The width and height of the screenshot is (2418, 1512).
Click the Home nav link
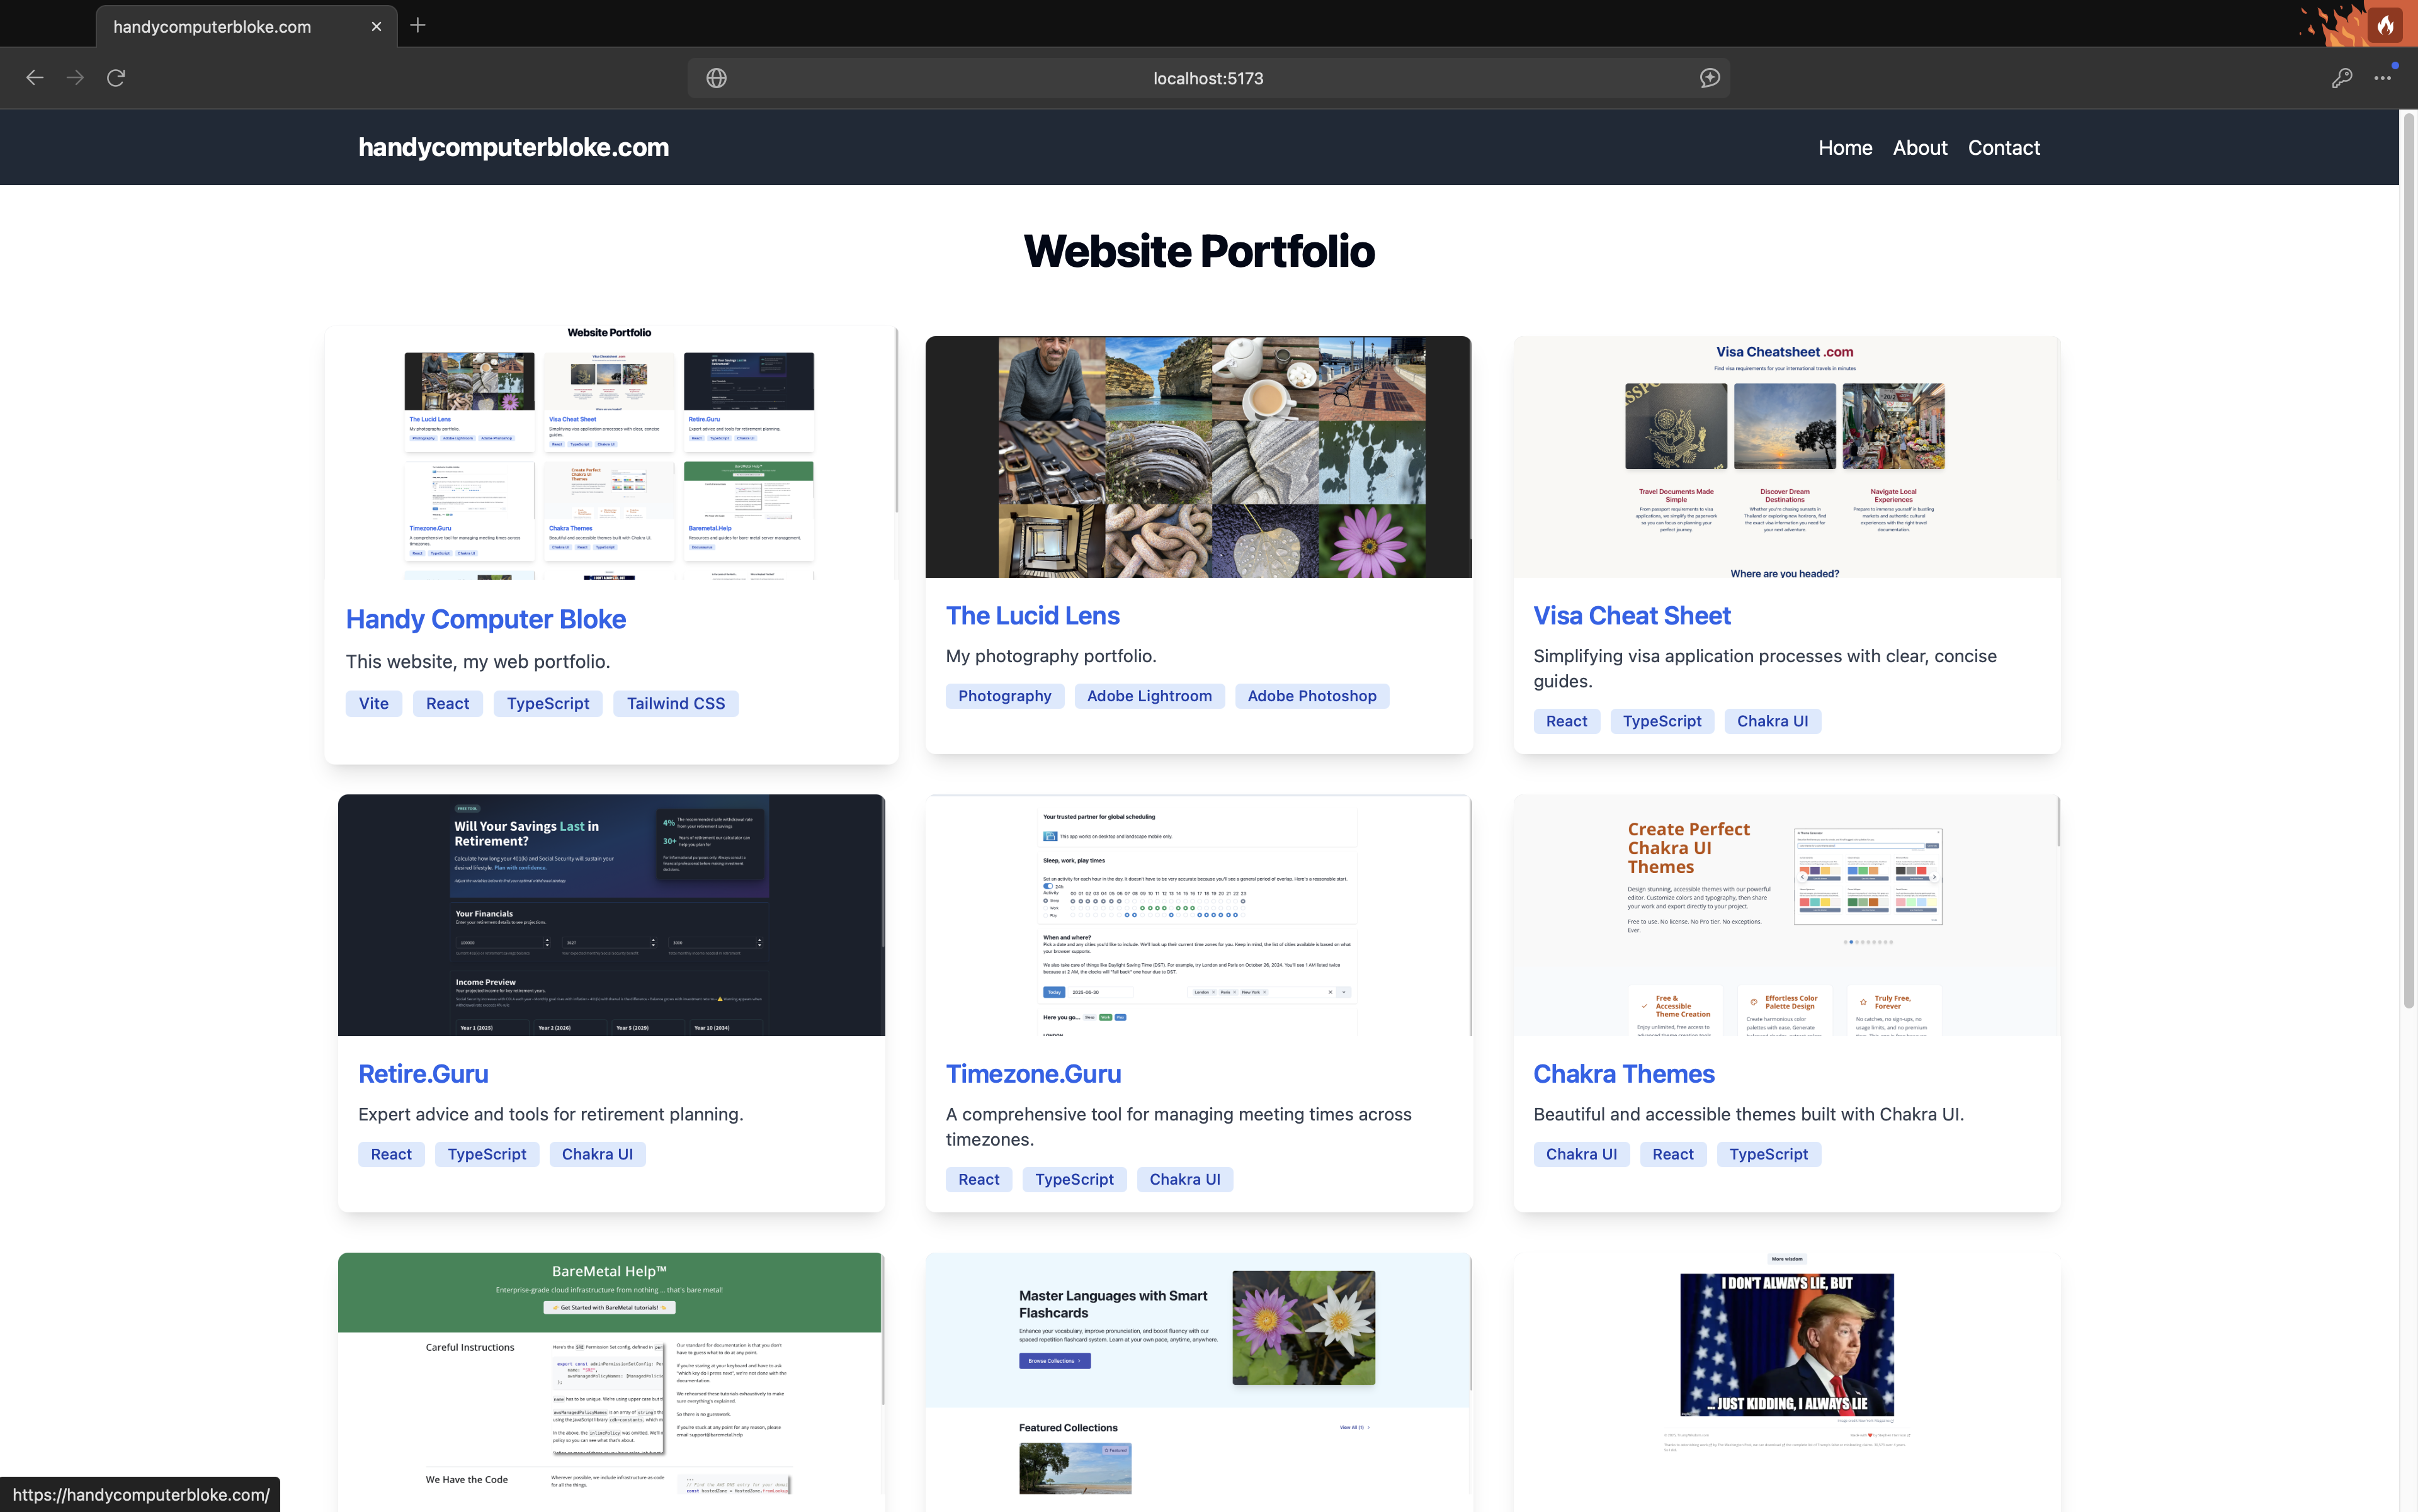(1845, 148)
